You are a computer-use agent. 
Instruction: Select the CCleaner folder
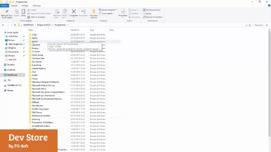36,52
